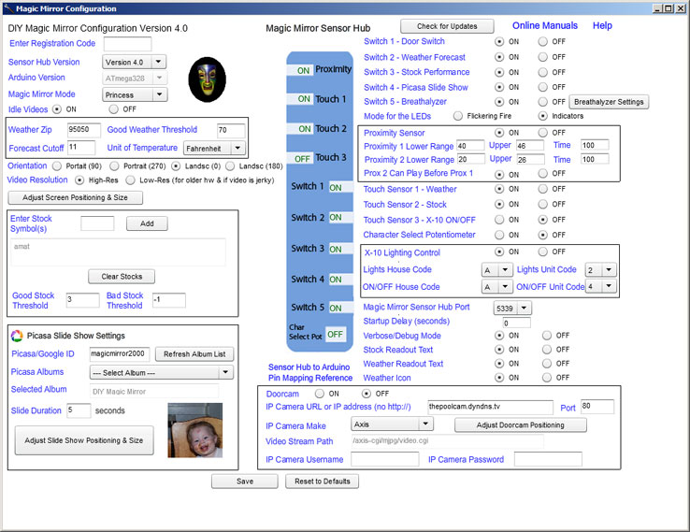
Task: Click the stock symbol entry field
Action: (97, 223)
